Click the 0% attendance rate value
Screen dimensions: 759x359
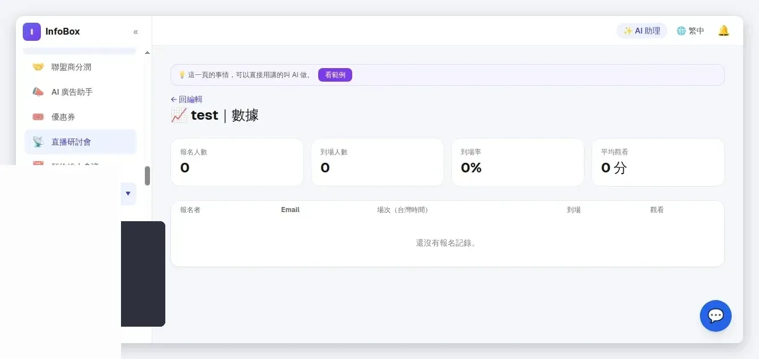coord(471,168)
